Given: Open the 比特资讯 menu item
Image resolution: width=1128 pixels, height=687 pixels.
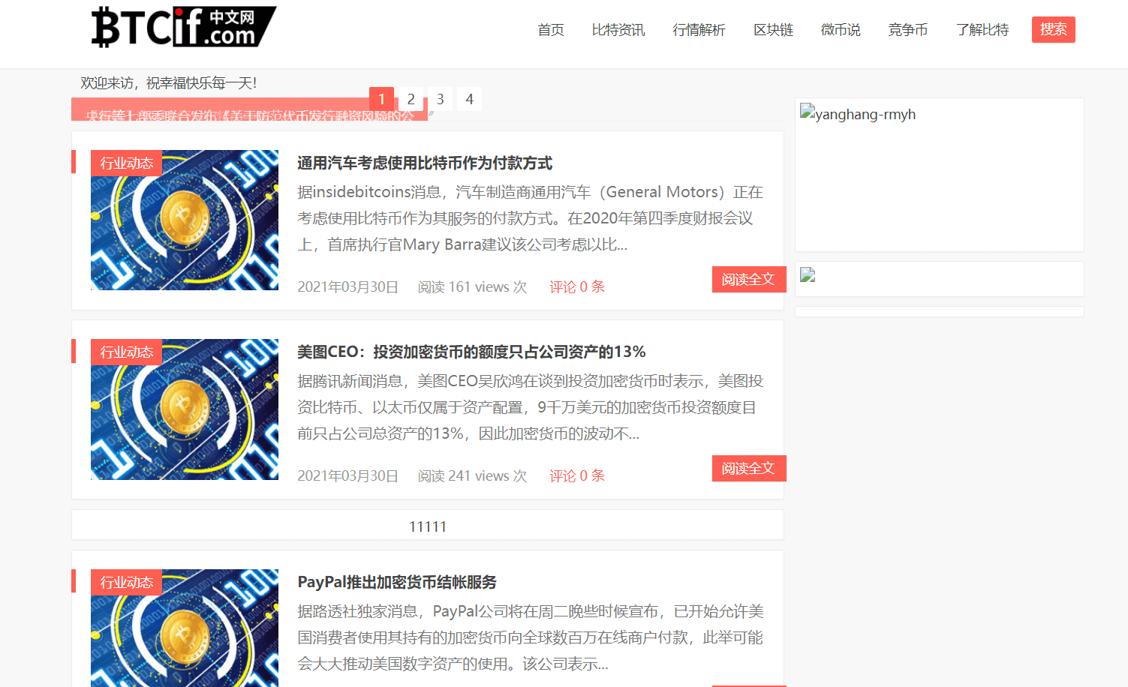Looking at the screenshot, I should (x=618, y=29).
